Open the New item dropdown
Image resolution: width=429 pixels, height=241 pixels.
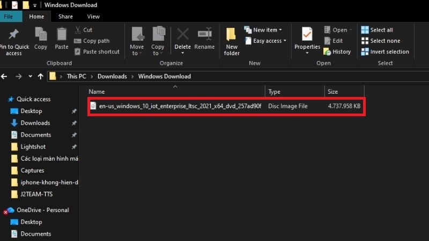[x=265, y=30]
